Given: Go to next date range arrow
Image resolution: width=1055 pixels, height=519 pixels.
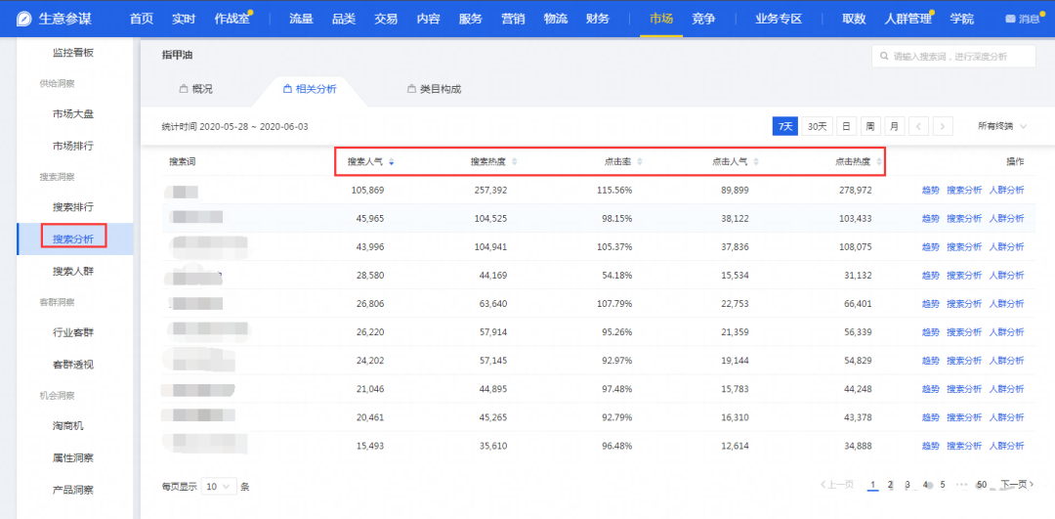Looking at the screenshot, I should pos(943,126).
